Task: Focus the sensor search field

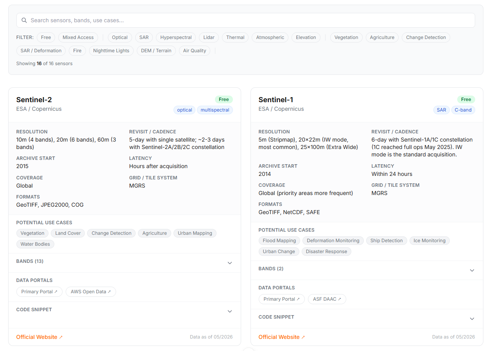Action: coord(245,20)
